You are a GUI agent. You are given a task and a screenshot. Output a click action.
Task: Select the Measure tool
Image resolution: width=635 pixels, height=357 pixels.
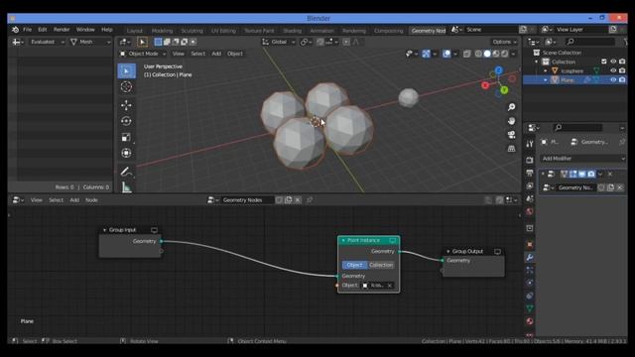tap(126, 187)
